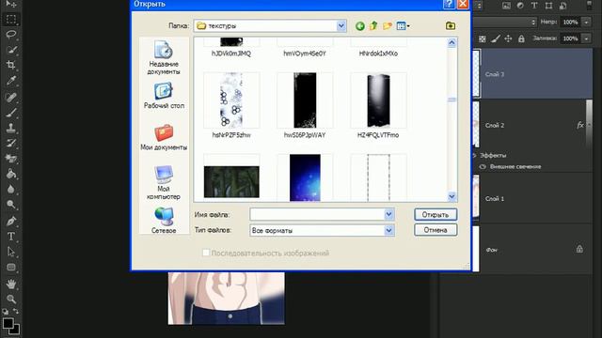Lock transparent pixels of layer
Image resolution: width=602 pixels, height=338 pixels.
[x=483, y=38]
